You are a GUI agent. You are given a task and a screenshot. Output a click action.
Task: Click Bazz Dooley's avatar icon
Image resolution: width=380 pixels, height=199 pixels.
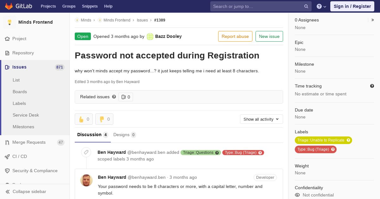pyautogui.click(x=150, y=36)
